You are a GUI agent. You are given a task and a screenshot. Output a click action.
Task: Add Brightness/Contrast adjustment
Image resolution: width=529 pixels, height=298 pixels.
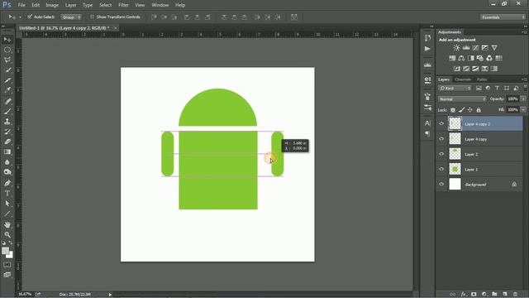[456, 48]
